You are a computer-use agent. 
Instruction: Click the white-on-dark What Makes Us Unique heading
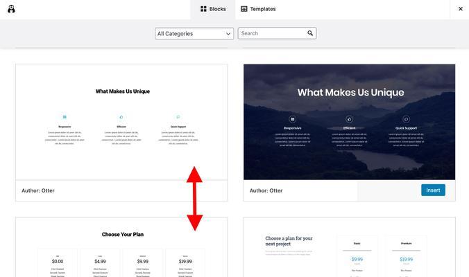tap(350, 93)
